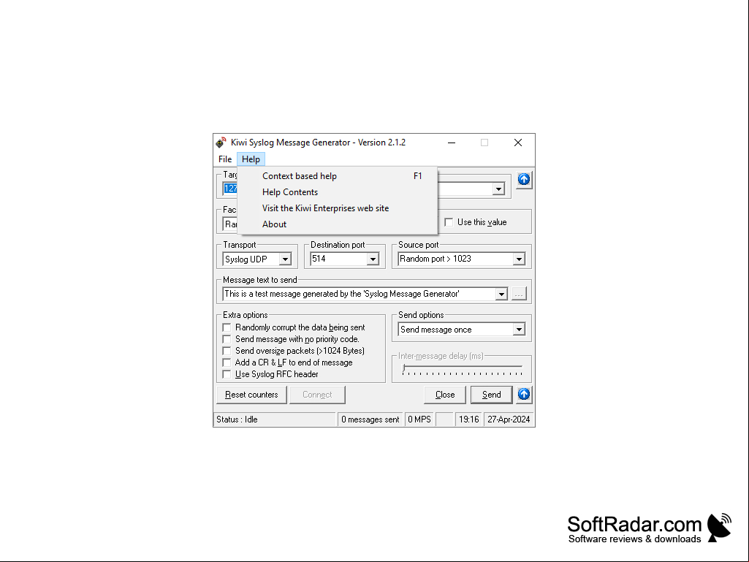The height and width of the screenshot is (562, 749).
Task: Close the Kiwi Syslog Message Generator window
Action: coord(518,143)
